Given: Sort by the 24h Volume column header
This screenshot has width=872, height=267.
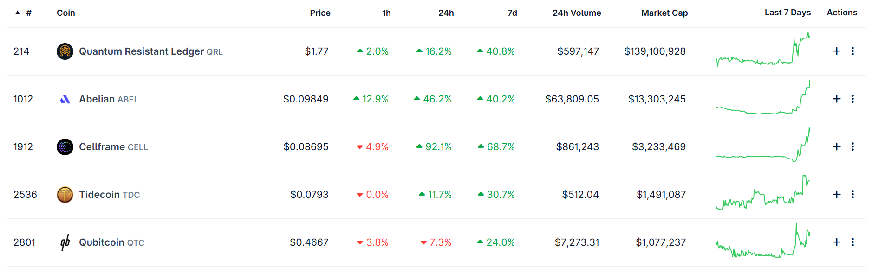Looking at the screenshot, I should 576,13.
